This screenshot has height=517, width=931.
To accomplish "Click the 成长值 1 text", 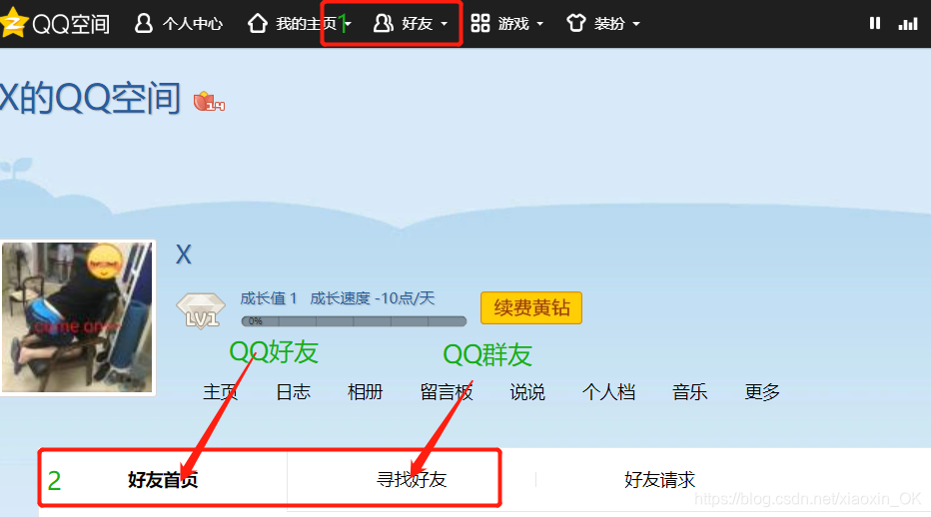I will (x=269, y=298).
